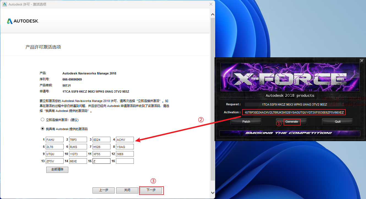The height and width of the screenshot is (199, 366).
Task: Click the X-Force logo banner image
Action: click(x=290, y=78)
